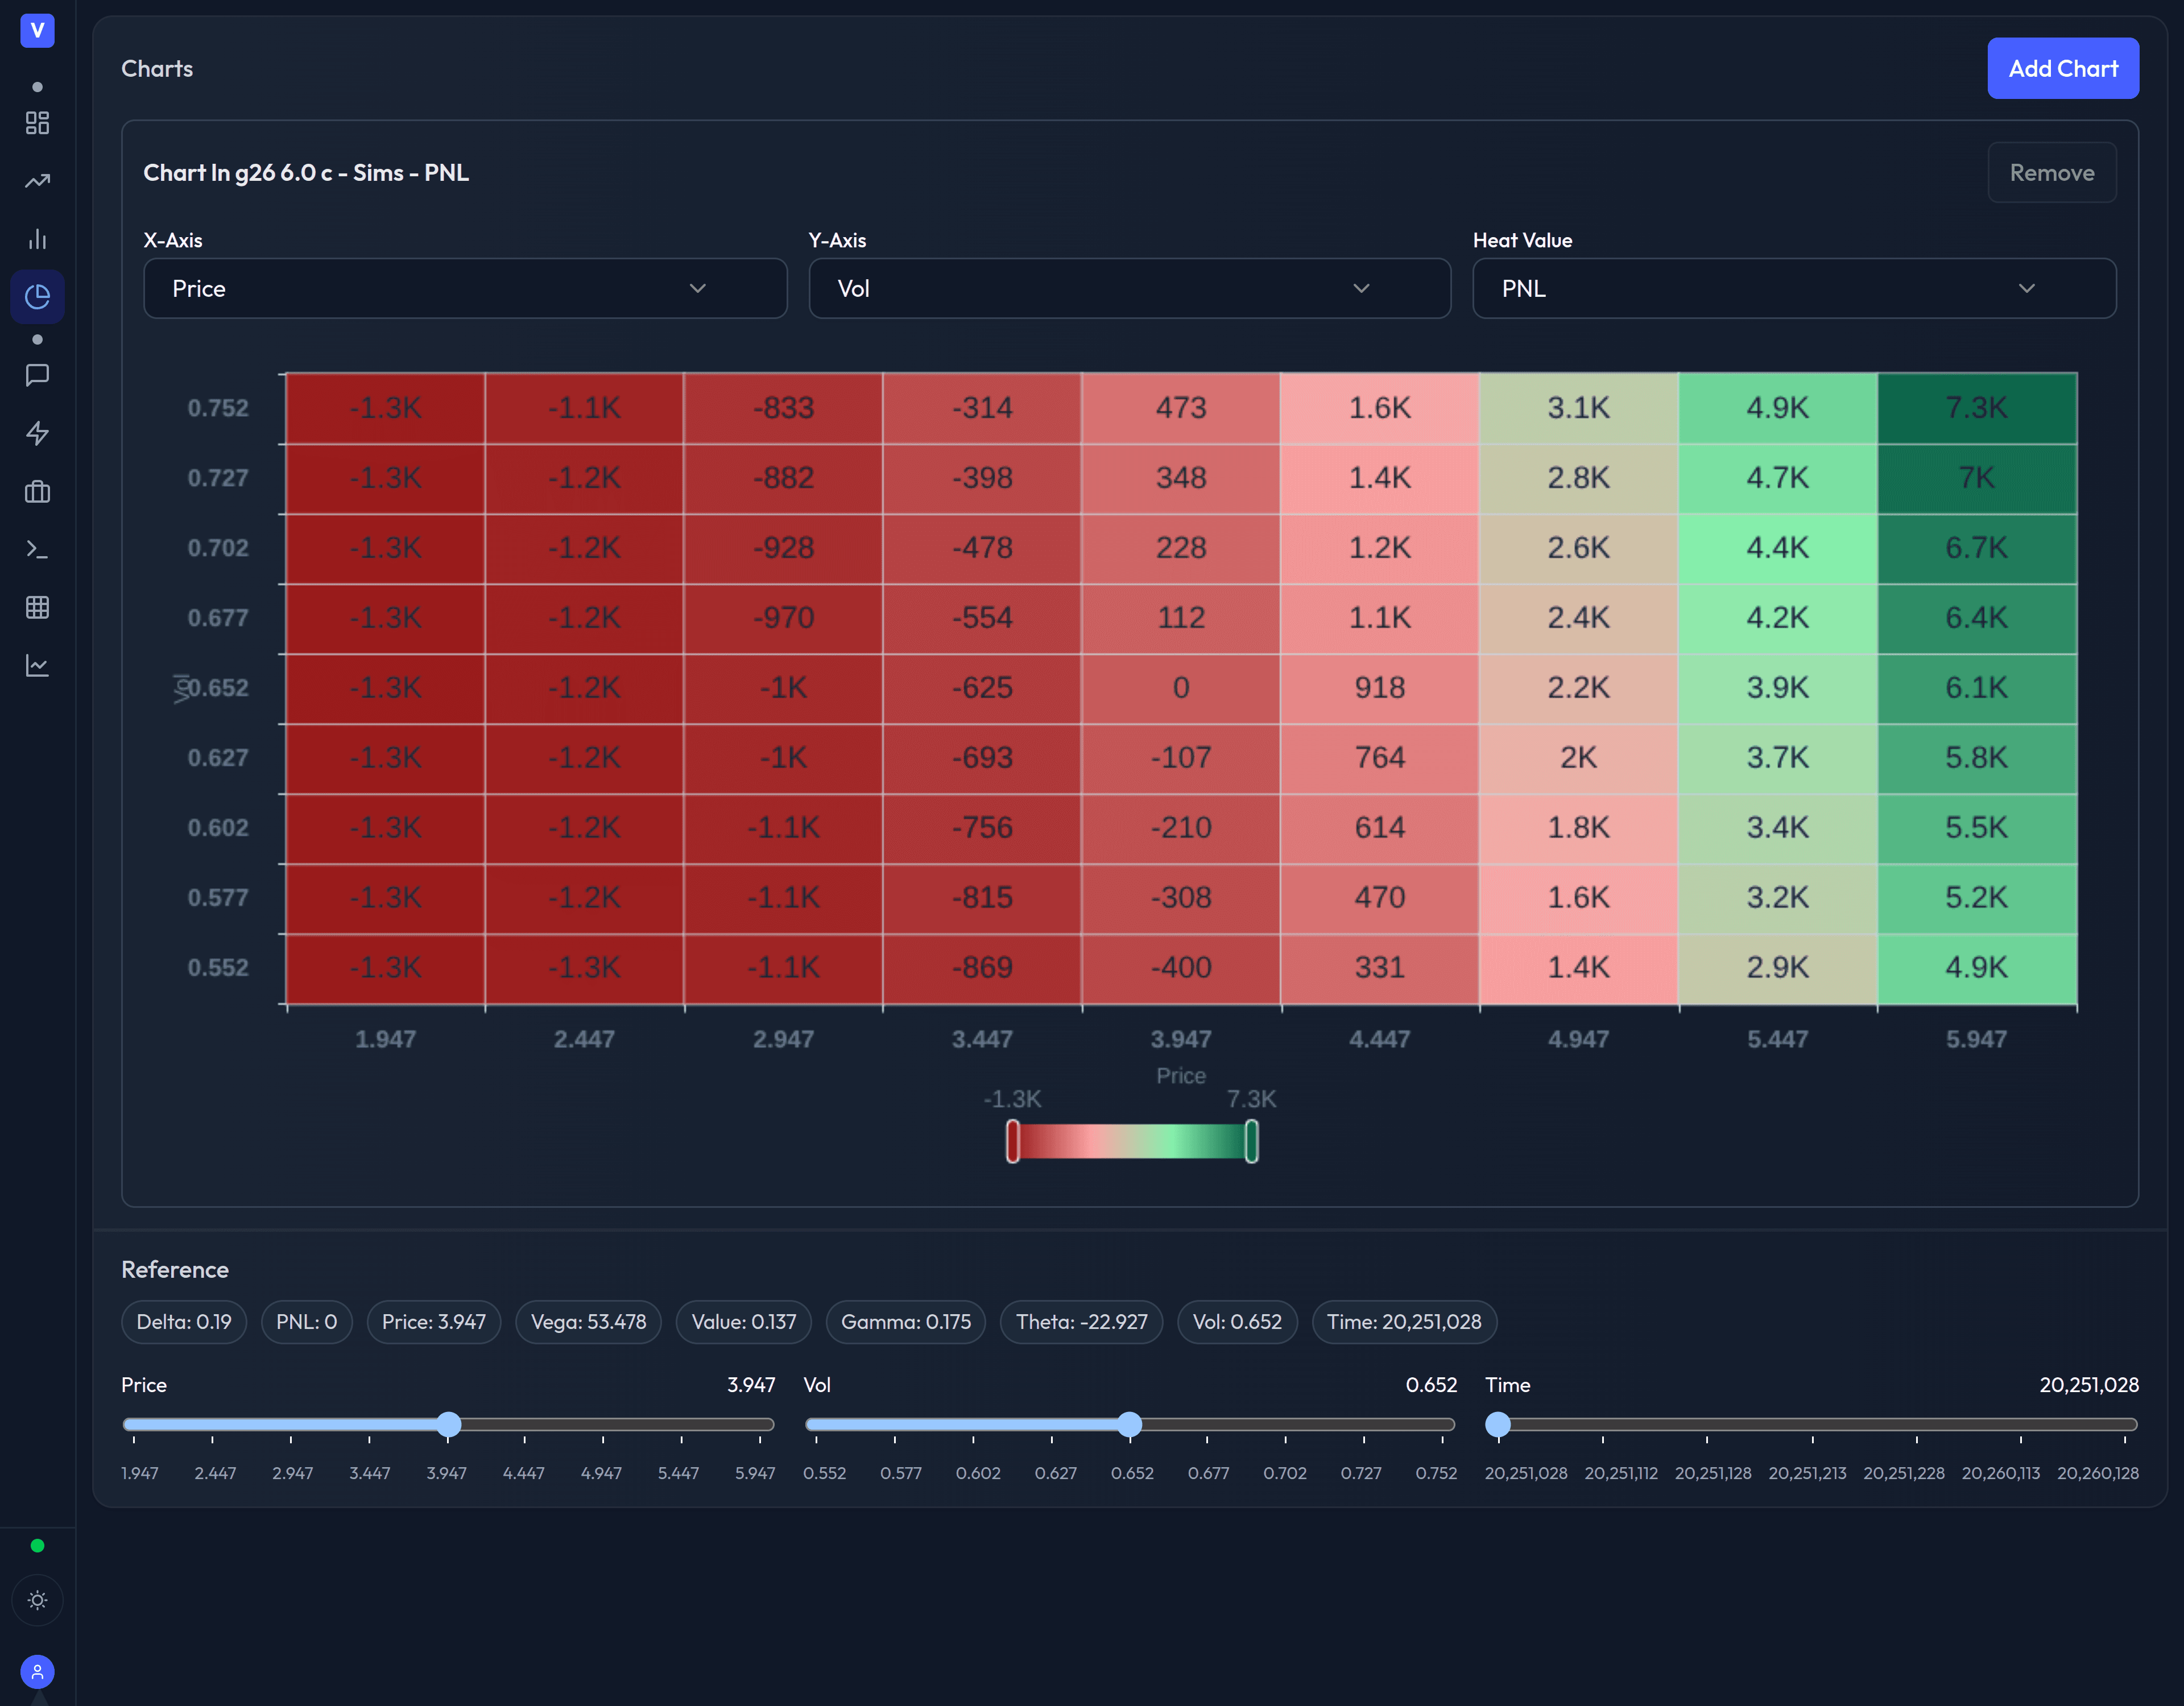Open the dashboard overview icon in sidebar
Viewport: 2184px width, 1706px height.
point(37,124)
